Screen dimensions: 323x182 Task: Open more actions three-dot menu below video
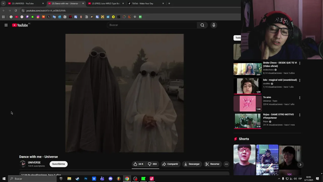tap(226, 164)
